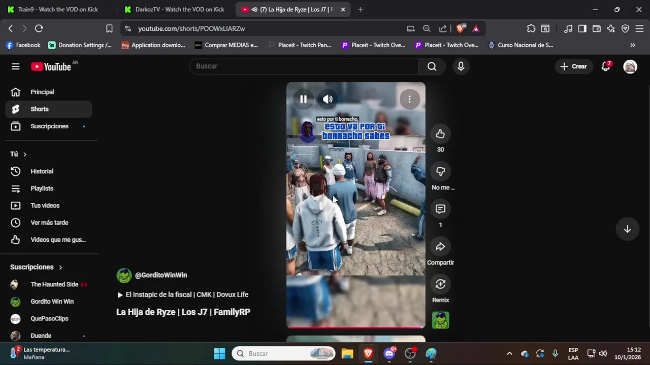
Task: Go back in browser history
Action: click(x=11, y=29)
